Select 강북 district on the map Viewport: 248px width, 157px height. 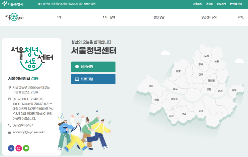201,64
